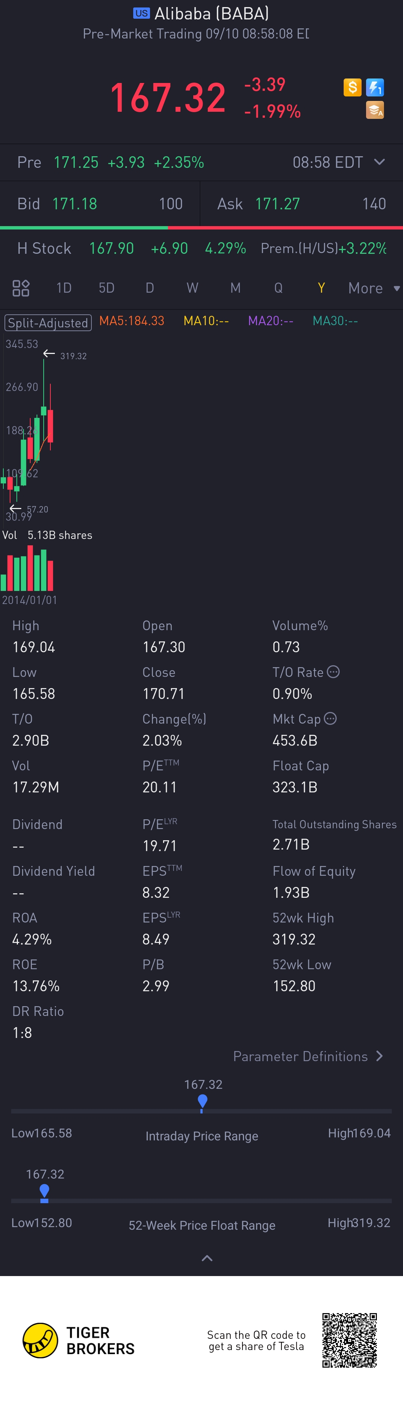Click the yellow dollar sign icon
The height and width of the screenshot is (1405, 403).
pyautogui.click(x=352, y=87)
